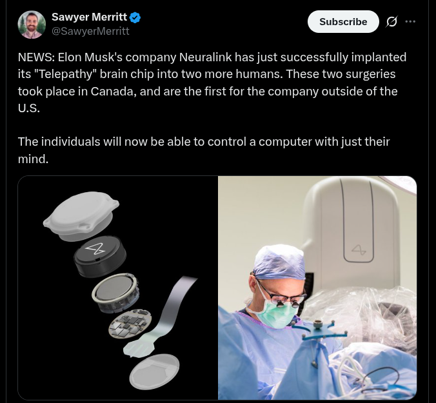436x403 pixels.
Task: Subscribe to Sawyer Merritt
Action: (x=343, y=22)
